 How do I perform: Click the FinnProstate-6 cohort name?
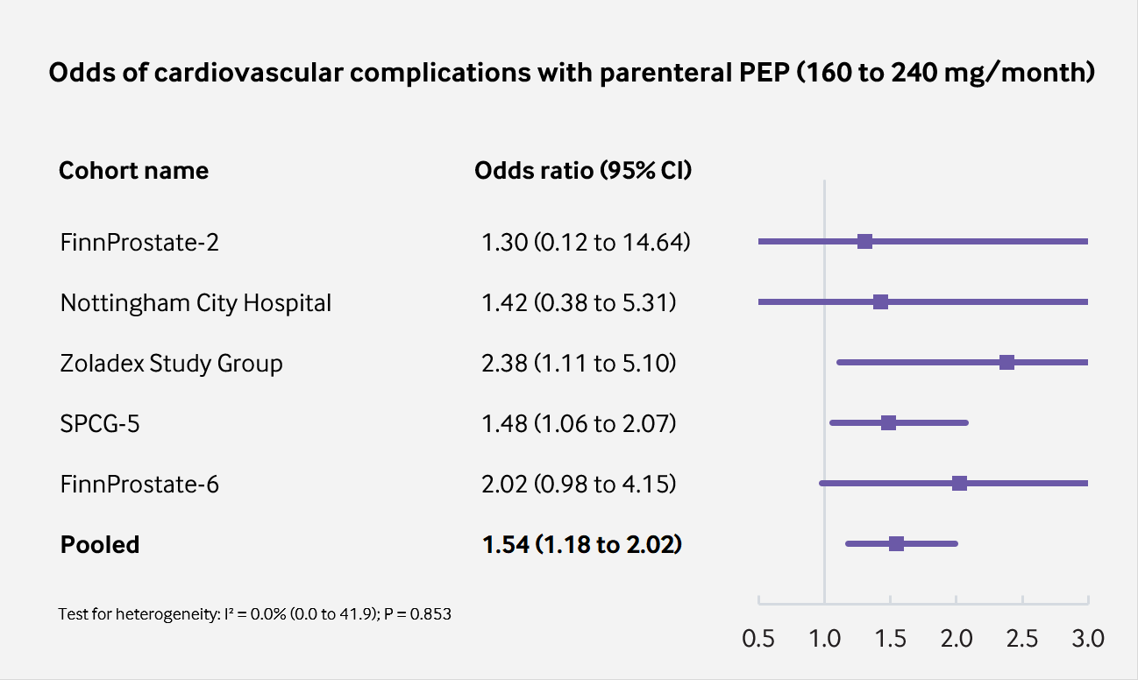[139, 484]
